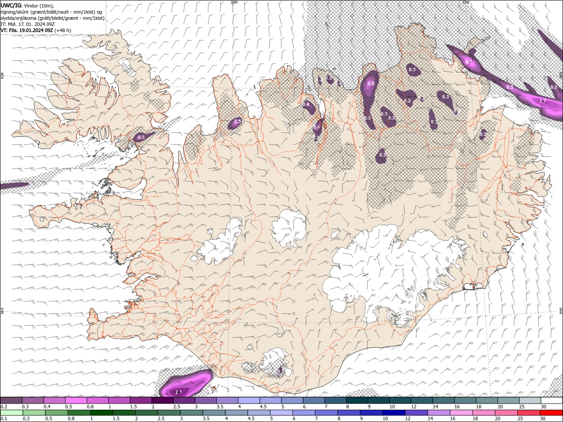This screenshot has width=563, height=422.
Task: Click the 'Vindur (10m)' label in header
Action: click(37, 5)
